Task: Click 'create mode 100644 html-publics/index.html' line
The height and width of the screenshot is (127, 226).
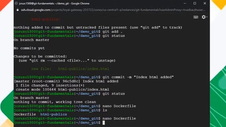Action: click(x=63, y=89)
